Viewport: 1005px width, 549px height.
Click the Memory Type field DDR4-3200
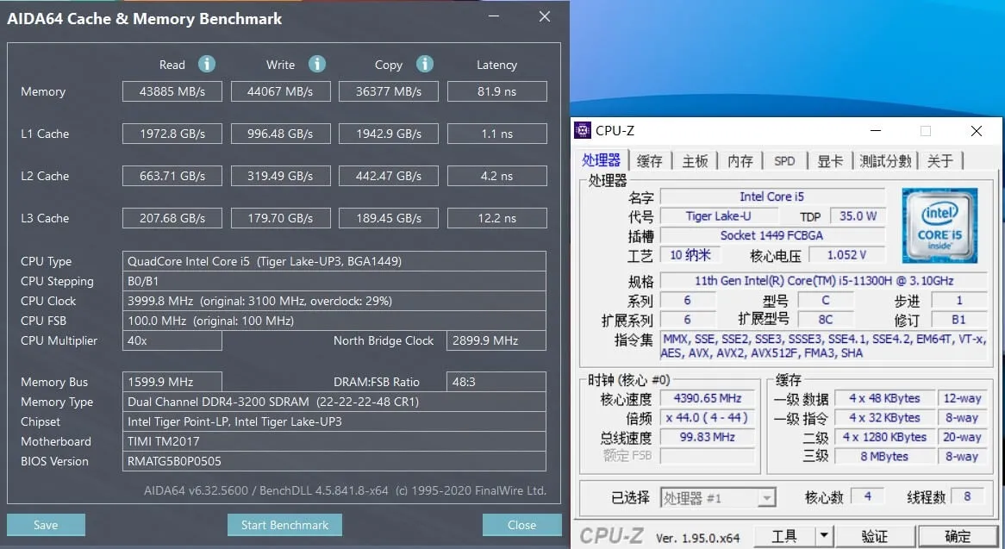[334, 402]
